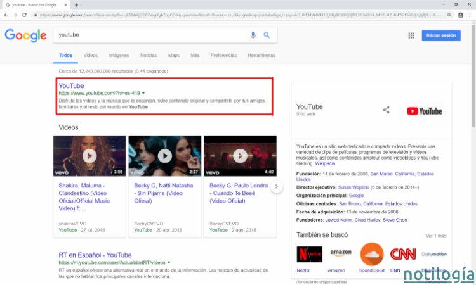
Task: Click the Chad Hurley link
Action: tap(367, 220)
